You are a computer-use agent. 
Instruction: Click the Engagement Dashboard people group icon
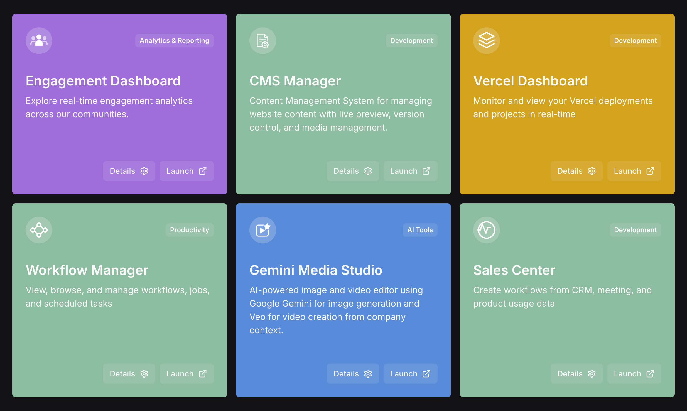39,41
